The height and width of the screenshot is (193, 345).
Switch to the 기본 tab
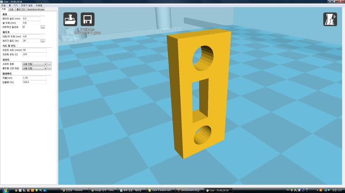pyautogui.click(x=4, y=9)
